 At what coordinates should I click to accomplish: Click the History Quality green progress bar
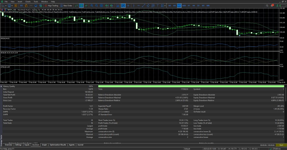pyautogui.click(x=191, y=86)
